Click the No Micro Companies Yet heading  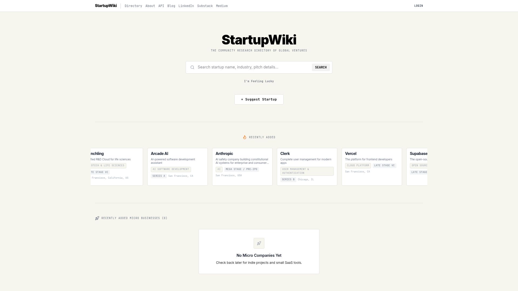coord(259,255)
